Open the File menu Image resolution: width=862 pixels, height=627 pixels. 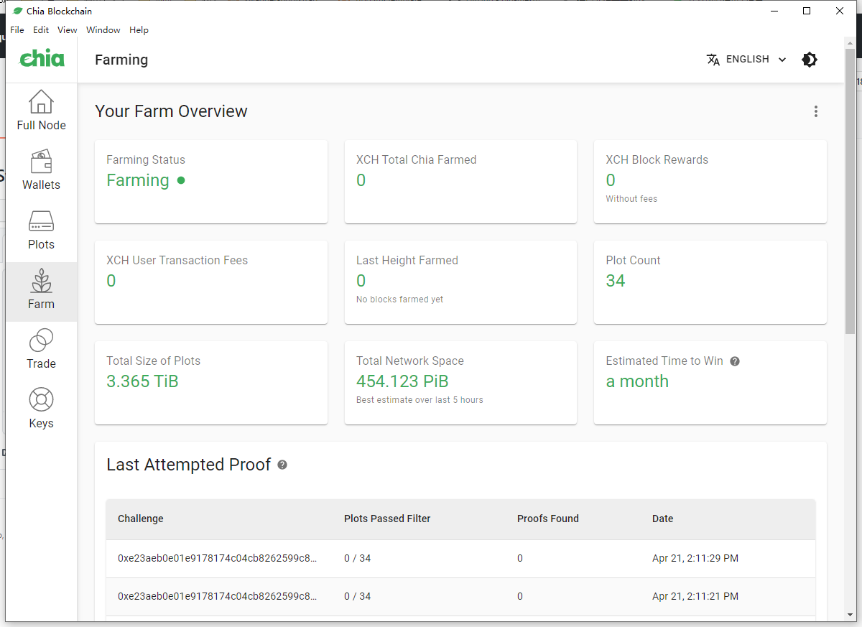point(17,30)
